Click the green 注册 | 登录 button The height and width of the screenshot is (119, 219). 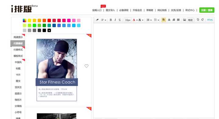click(207, 10)
